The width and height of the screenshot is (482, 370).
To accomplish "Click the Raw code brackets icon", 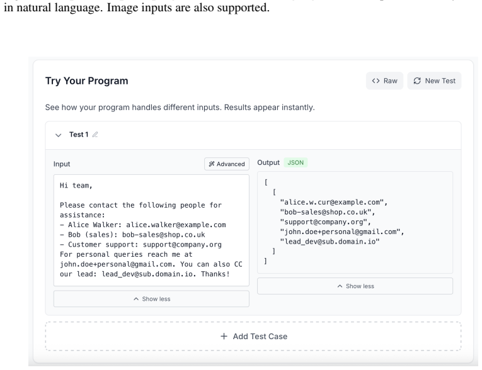I will 376,81.
